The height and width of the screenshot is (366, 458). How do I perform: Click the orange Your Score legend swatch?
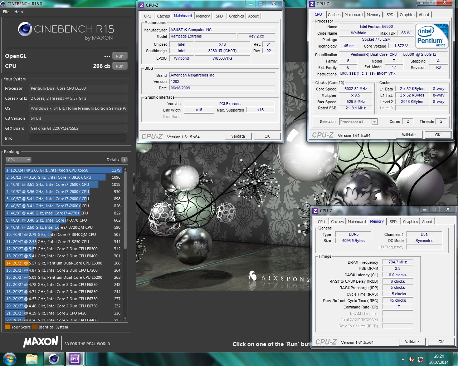[x=8, y=327]
